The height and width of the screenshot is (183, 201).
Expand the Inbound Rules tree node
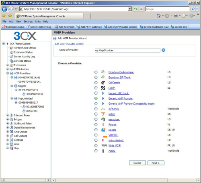click(8, 115)
